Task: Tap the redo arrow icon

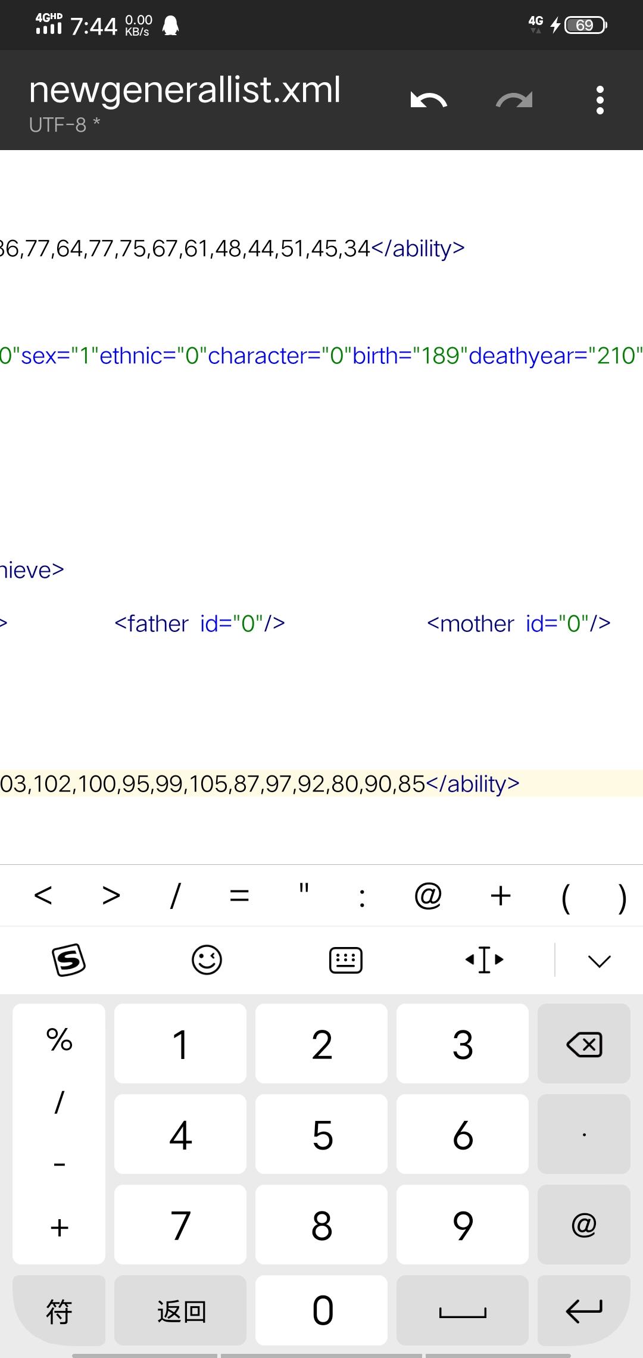Action: [x=514, y=100]
